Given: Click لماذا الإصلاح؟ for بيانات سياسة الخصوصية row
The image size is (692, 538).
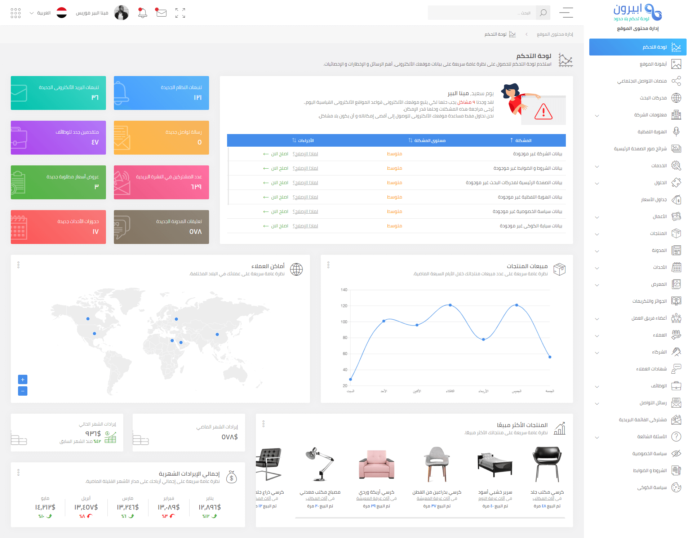Looking at the screenshot, I should pyautogui.click(x=305, y=212).
